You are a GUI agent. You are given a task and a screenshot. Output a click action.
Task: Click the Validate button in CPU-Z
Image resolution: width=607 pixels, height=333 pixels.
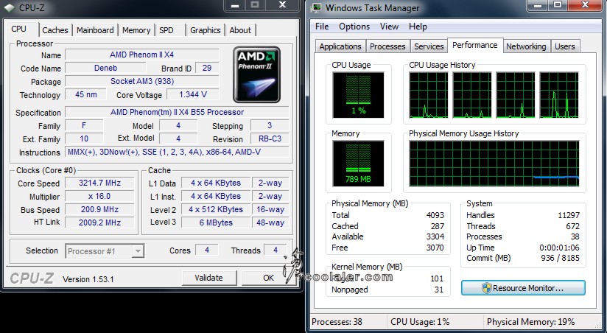(x=208, y=278)
